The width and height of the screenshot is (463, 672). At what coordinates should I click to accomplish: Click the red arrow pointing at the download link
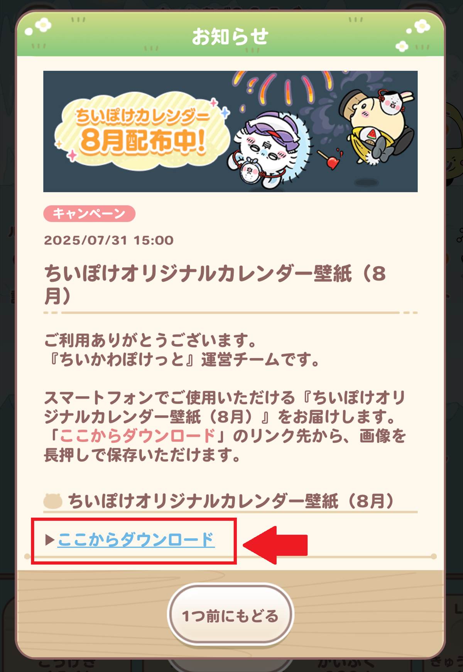[275, 545]
